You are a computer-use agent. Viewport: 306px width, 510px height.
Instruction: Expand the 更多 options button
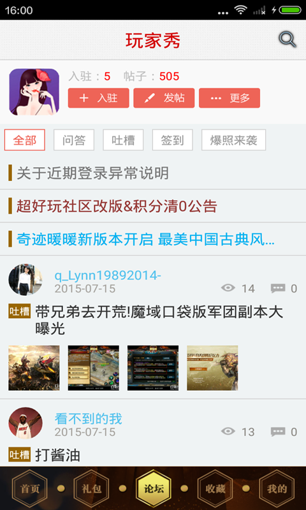point(229,98)
